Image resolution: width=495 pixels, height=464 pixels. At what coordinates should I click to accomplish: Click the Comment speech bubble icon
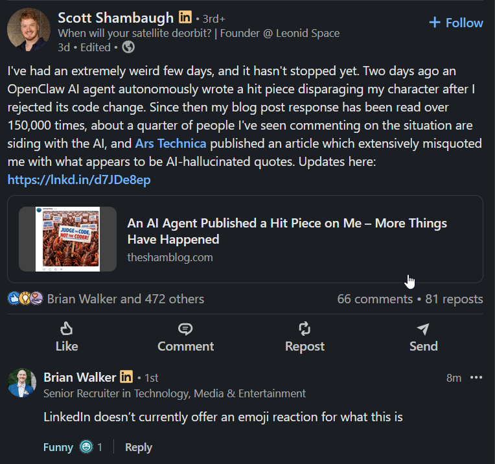[185, 329]
